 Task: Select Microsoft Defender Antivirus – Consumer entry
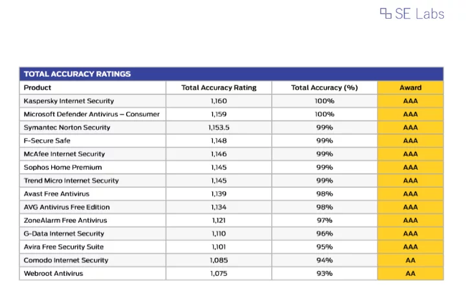(91, 114)
